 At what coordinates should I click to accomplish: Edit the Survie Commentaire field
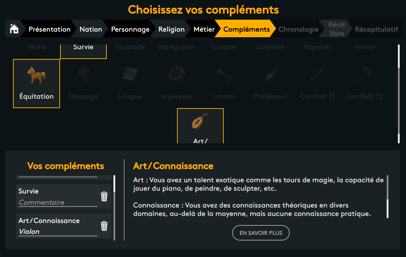point(58,202)
